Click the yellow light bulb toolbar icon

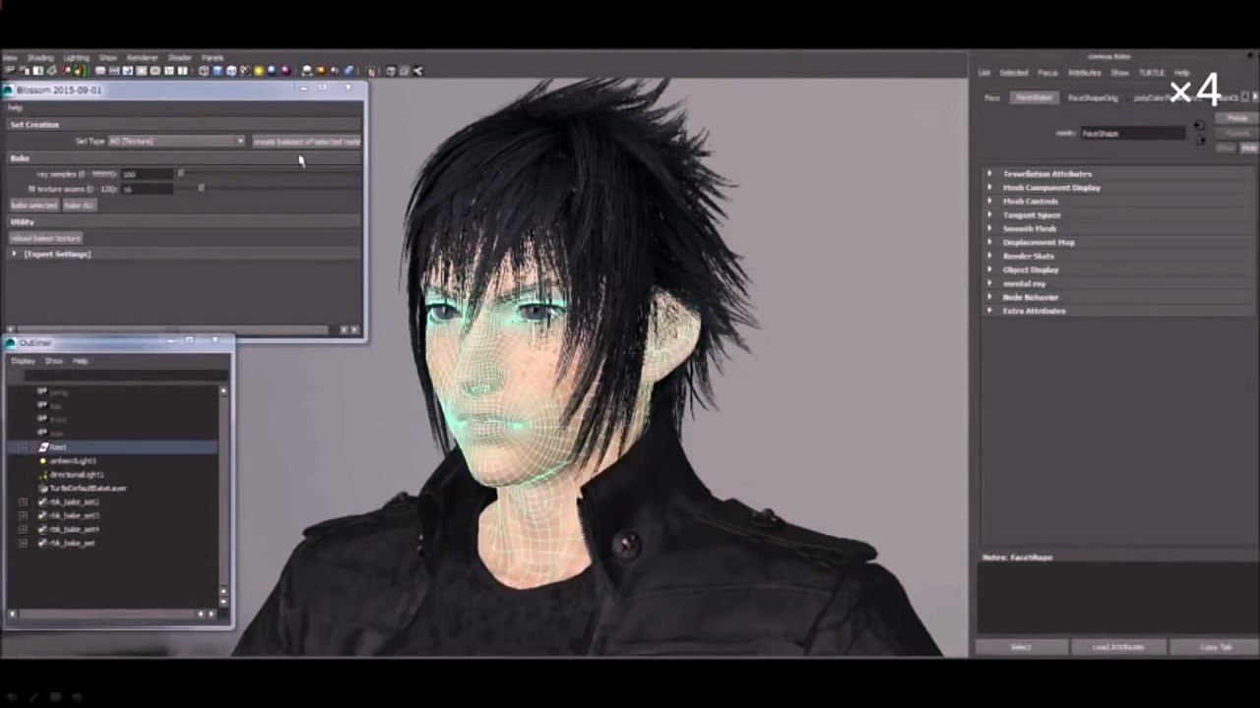tap(259, 71)
